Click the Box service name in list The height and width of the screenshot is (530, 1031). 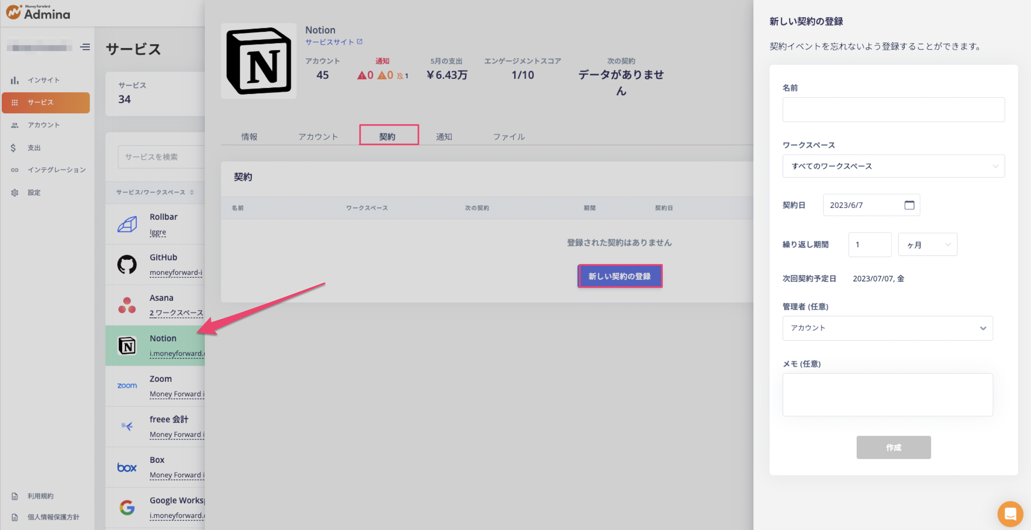[157, 460]
